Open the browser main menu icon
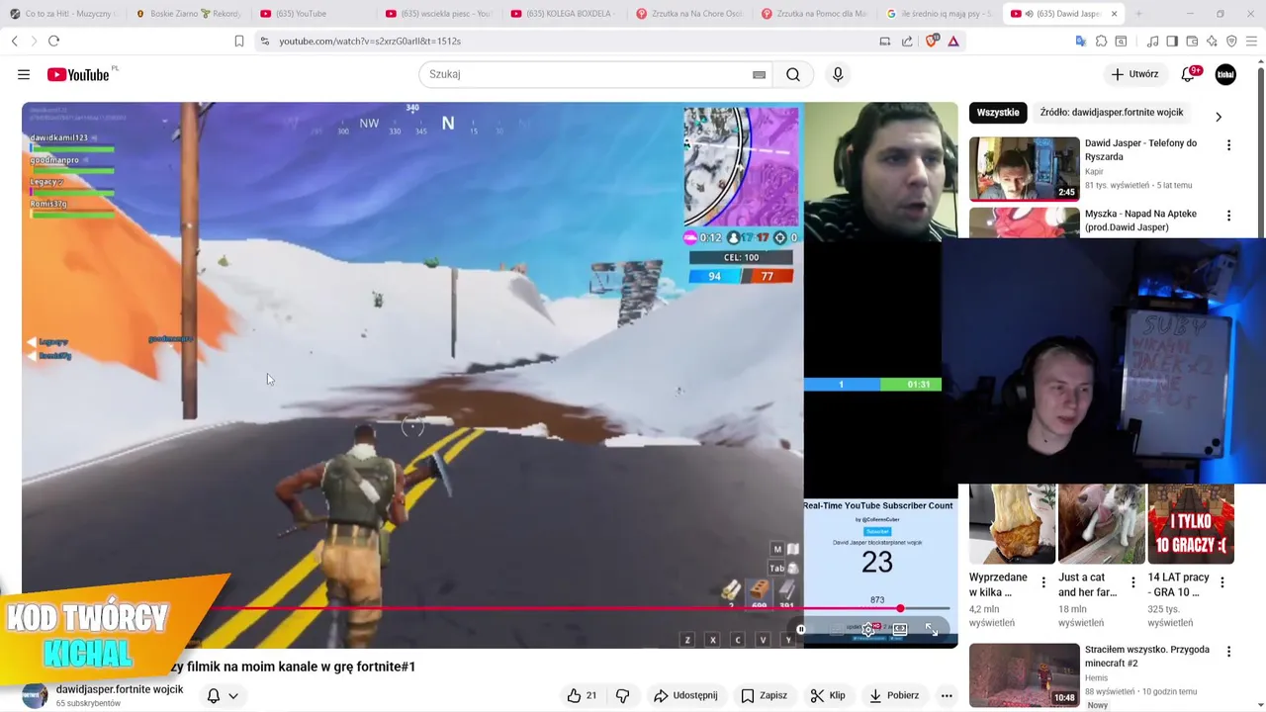Screen dimensions: 1266x712 click(1252, 41)
